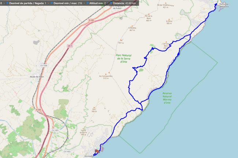The width and height of the screenshot is (238, 158).
Task: Click the Alt de la Bota peak icon
Action: pyautogui.click(x=148, y=14)
